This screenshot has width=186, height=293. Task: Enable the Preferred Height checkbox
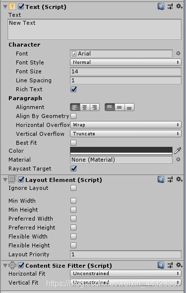pos(73,228)
